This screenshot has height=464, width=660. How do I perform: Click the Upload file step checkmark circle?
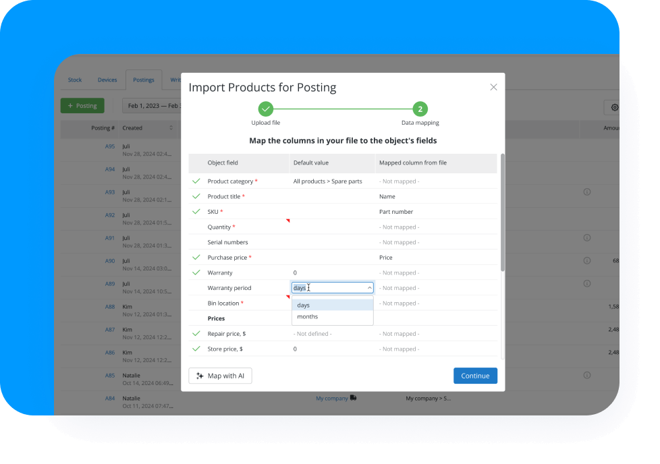coord(266,109)
